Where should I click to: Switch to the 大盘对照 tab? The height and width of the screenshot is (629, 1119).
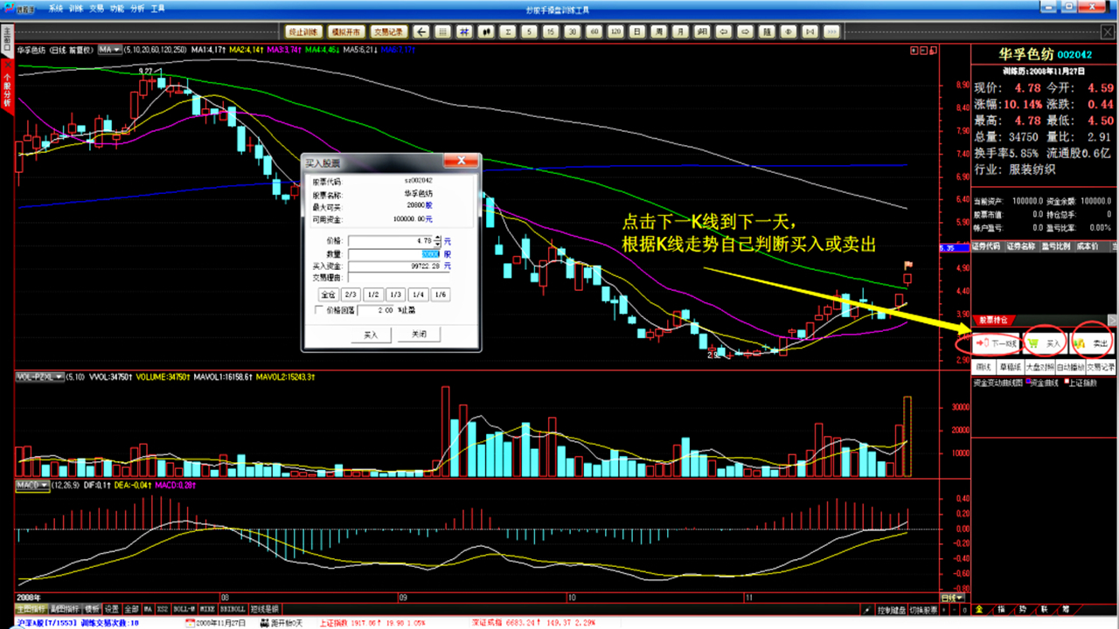1042,367
